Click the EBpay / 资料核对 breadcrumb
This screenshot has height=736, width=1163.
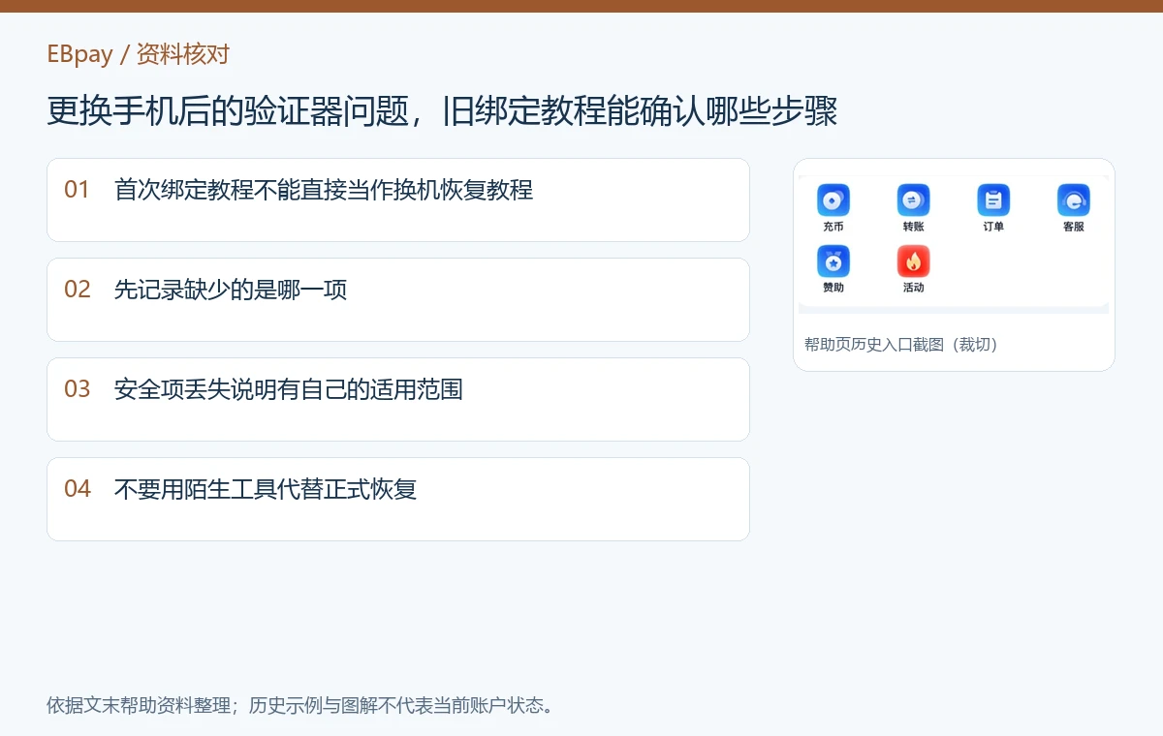click(138, 54)
